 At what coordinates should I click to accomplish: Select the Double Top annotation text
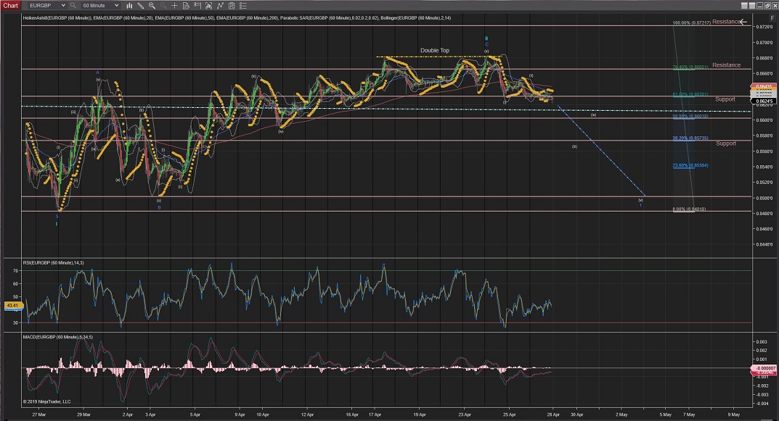point(434,51)
